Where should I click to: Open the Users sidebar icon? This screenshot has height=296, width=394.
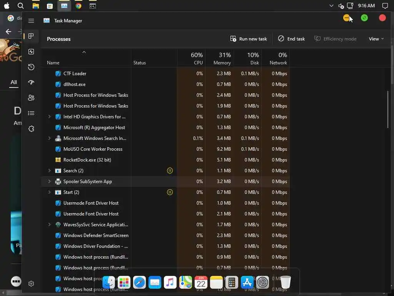tap(31, 98)
